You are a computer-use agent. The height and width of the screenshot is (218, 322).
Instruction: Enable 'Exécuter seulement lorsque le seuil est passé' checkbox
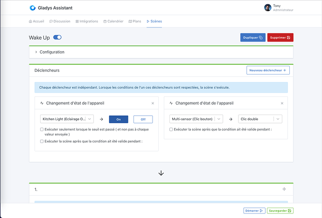coord(42,129)
